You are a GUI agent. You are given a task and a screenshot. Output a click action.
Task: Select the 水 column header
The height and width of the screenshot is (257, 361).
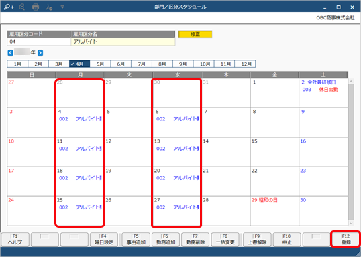click(x=177, y=75)
